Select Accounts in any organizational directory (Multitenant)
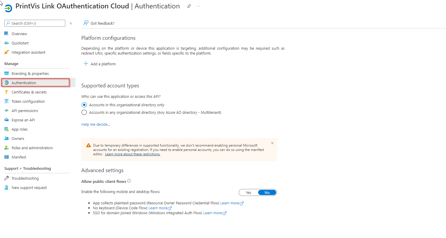The image size is (446, 238). (84, 112)
